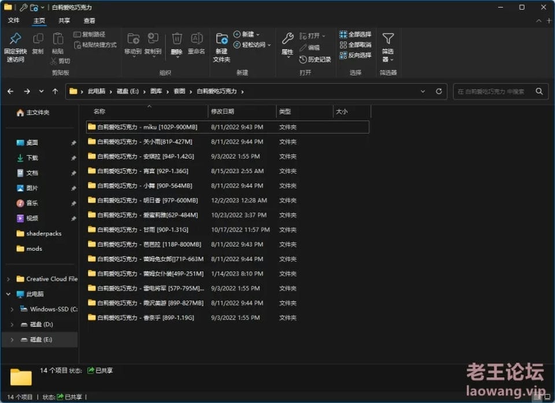Click Invert selection in the ribbon

(x=356, y=55)
